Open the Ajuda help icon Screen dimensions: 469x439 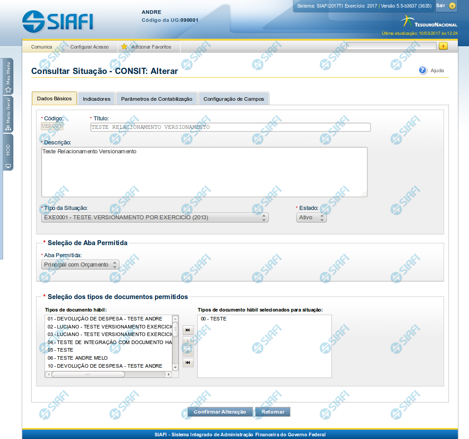click(x=423, y=70)
